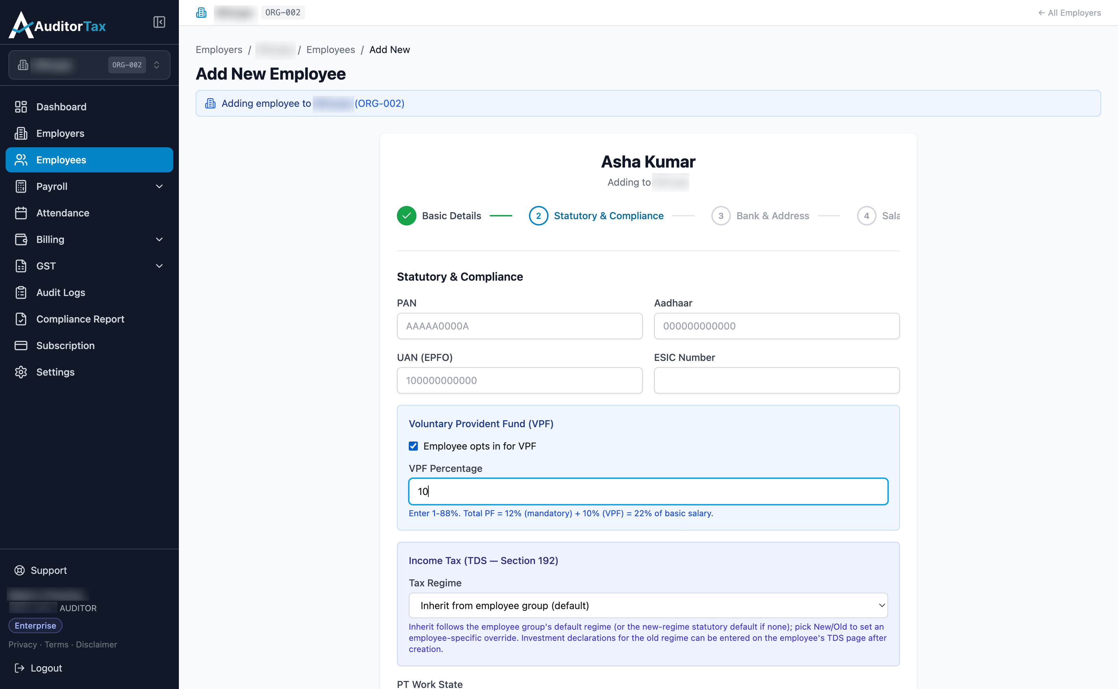Click the UAN (EPFO) field
1118x689 pixels.
520,380
